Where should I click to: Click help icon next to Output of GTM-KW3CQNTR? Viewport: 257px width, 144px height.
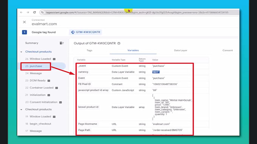119,43
